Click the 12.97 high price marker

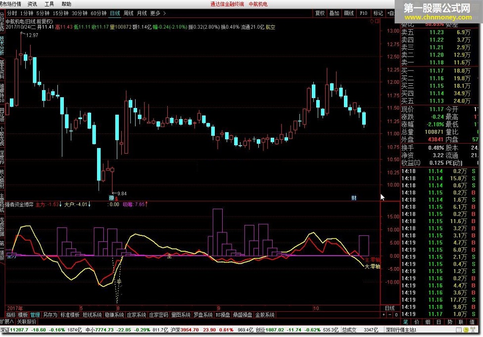tap(32, 36)
